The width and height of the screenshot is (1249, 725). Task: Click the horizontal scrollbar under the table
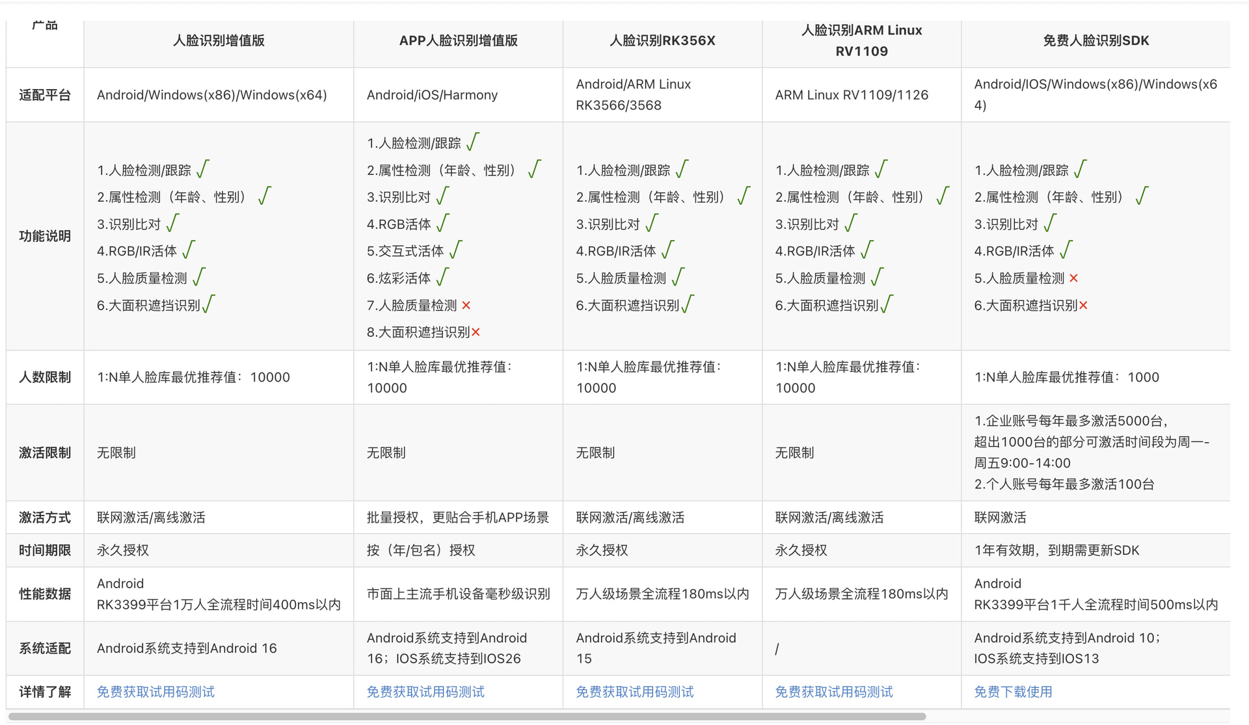tap(467, 717)
